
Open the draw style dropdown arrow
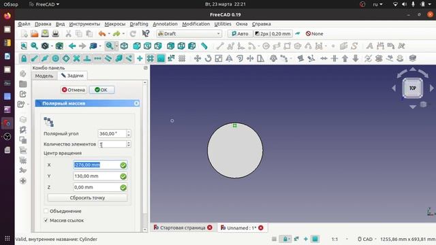tap(52, 46)
